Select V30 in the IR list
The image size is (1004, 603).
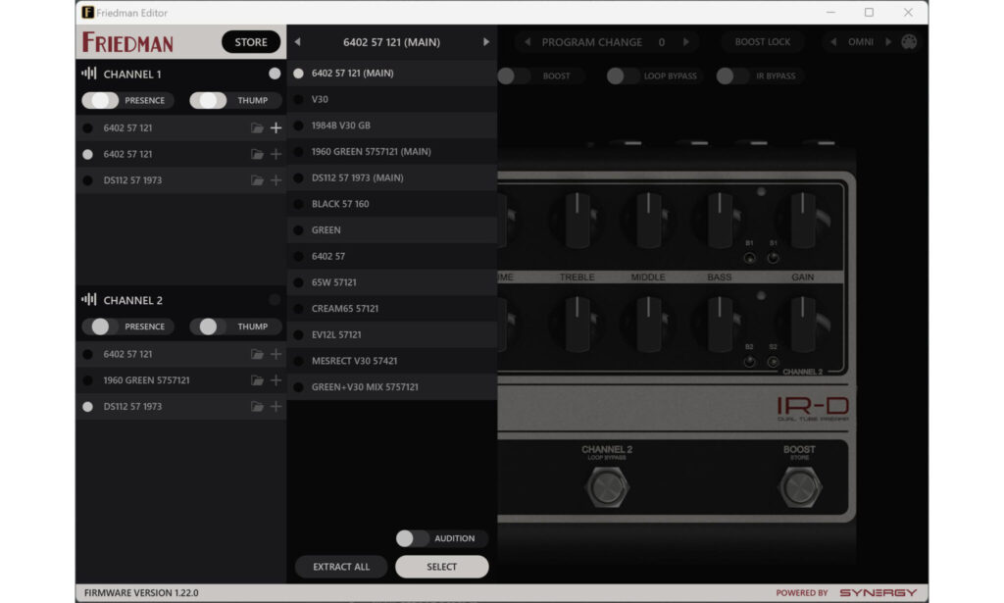[x=392, y=99]
